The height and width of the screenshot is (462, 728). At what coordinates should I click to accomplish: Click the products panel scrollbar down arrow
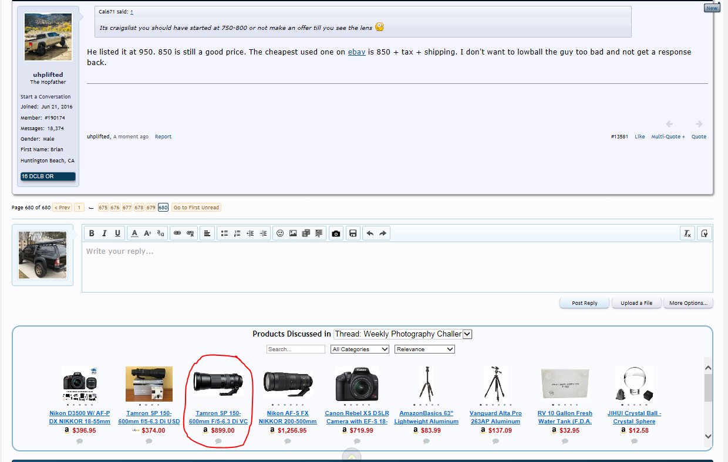tap(708, 436)
